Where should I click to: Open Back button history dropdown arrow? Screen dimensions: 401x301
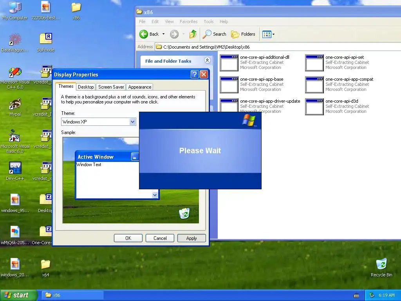point(163,34)
